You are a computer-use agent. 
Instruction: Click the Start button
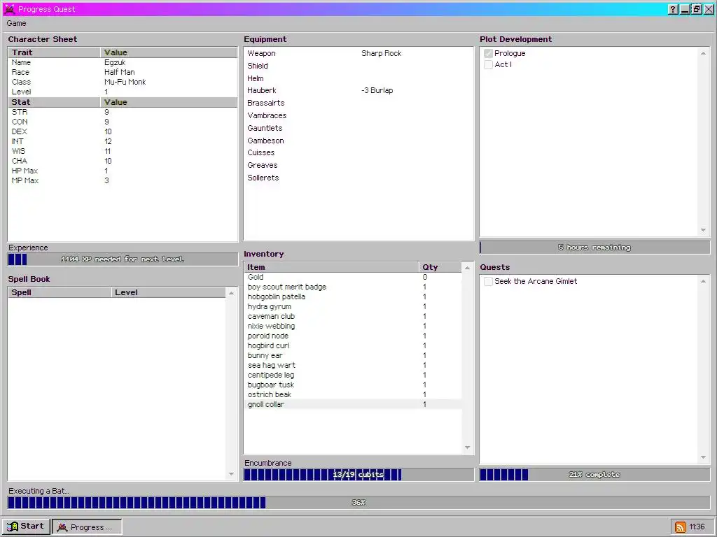coord(26,526)
